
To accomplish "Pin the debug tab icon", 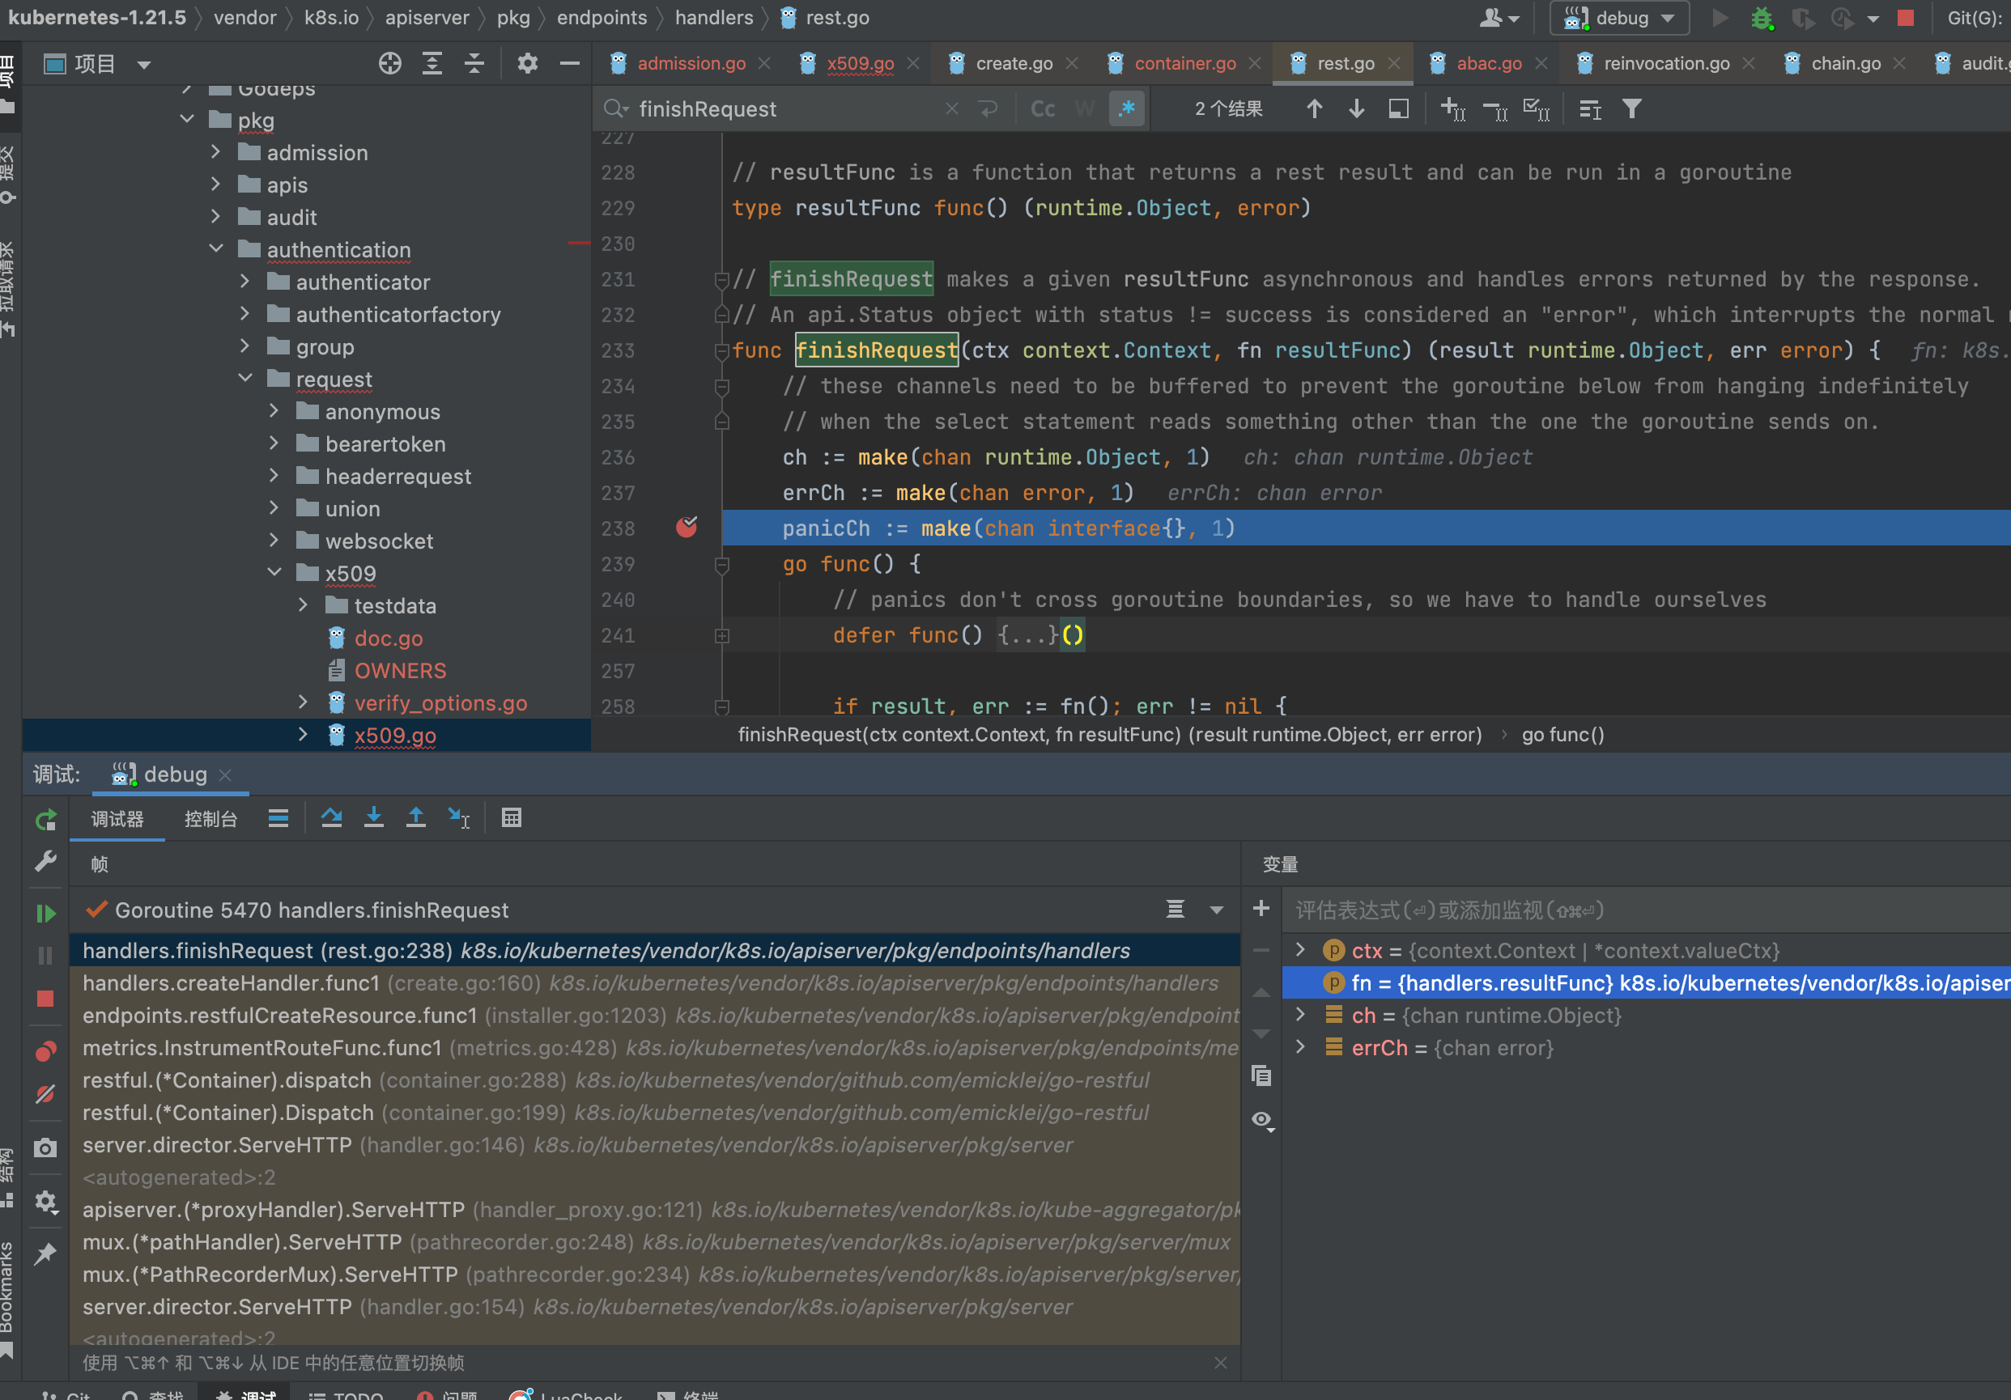I will [45, 1254].
